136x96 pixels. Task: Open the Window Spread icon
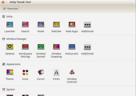point(41,47)
